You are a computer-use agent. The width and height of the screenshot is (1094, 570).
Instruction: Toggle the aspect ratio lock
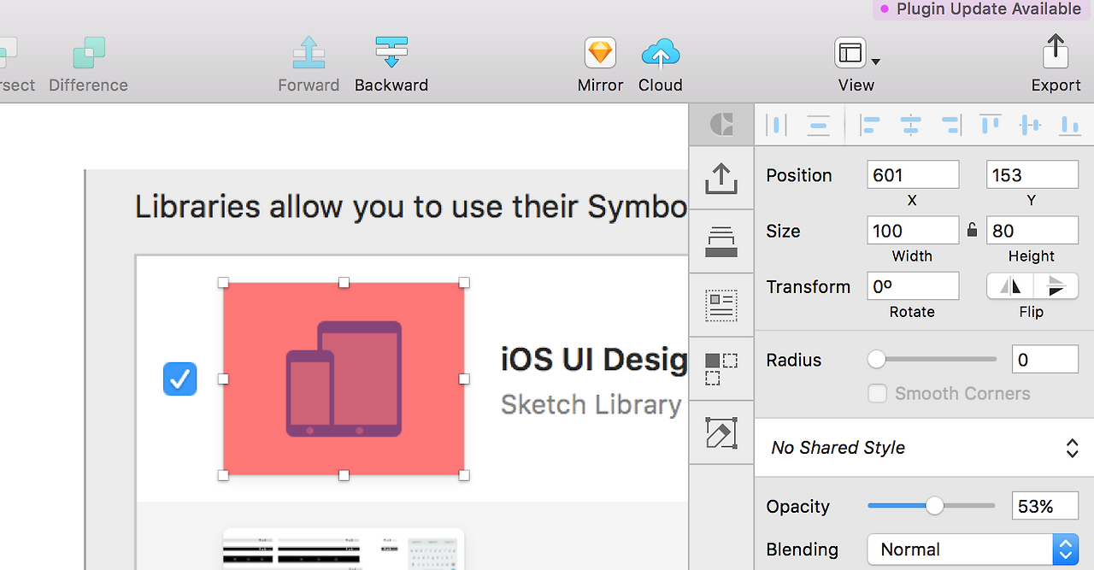972,230
